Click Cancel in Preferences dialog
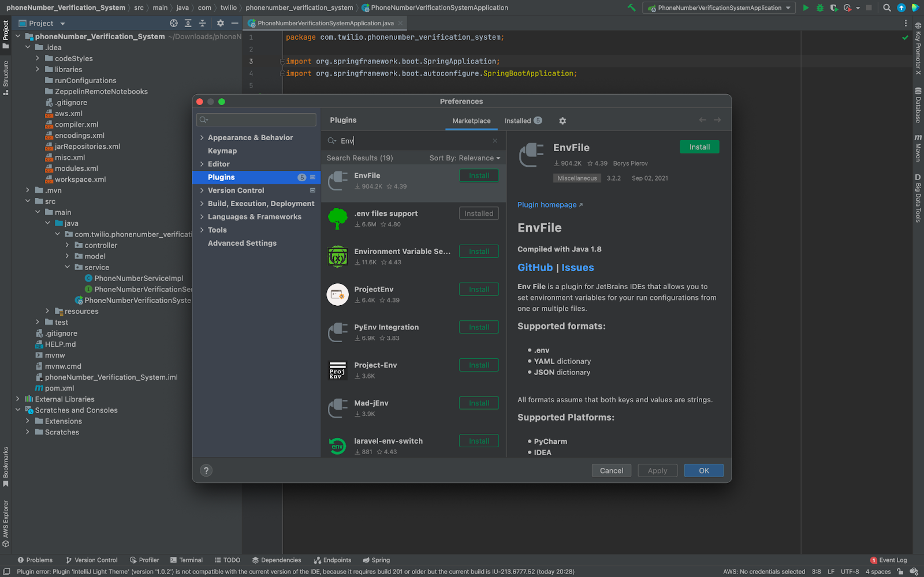The width and height of the screenshot is (924, 577). tap(612, 470)
